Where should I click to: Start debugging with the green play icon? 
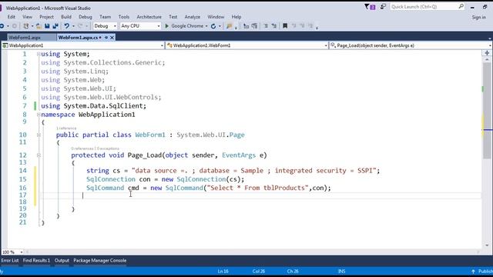click(167, 26)
